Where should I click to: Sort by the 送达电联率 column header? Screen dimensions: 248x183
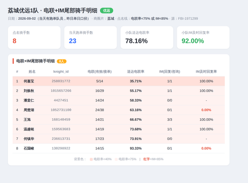pos(135,72)
